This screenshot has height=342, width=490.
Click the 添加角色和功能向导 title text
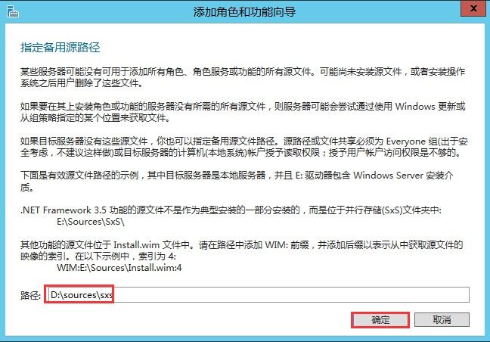[x=244, y=12]
